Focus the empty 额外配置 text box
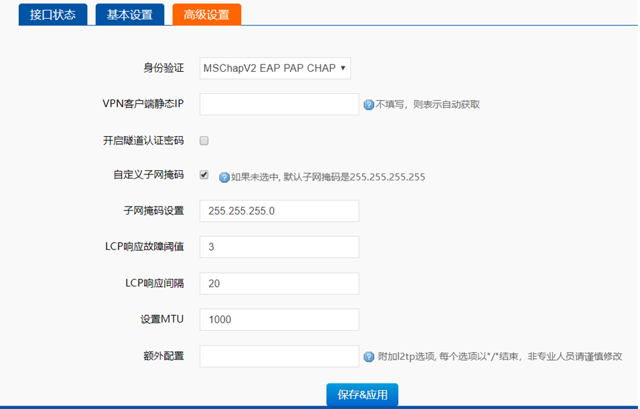The image size is (640, 409). 279,356
